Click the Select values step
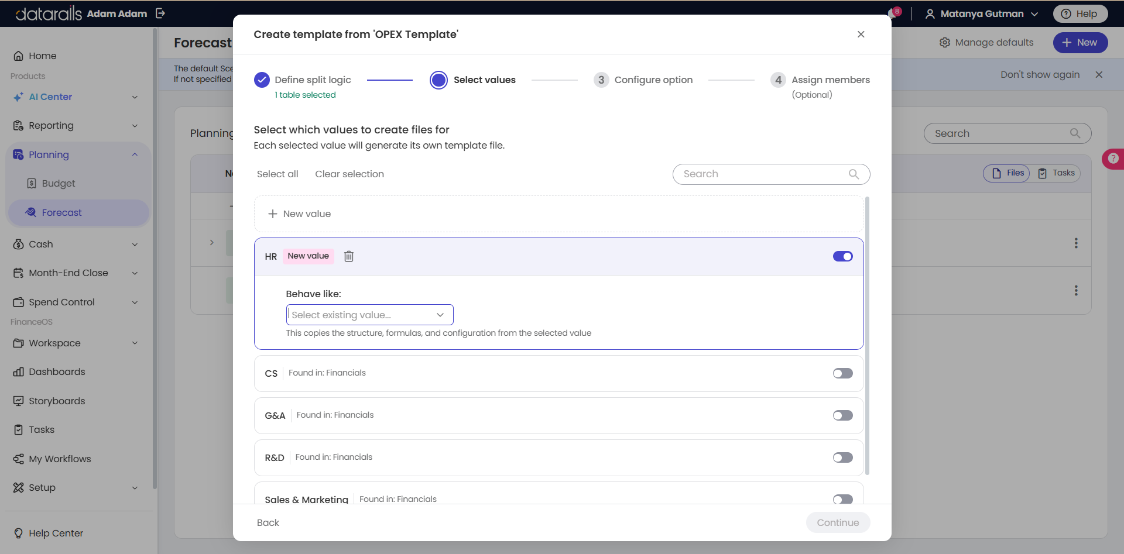Screen dimensions: 1124x554 coord(473,80)
